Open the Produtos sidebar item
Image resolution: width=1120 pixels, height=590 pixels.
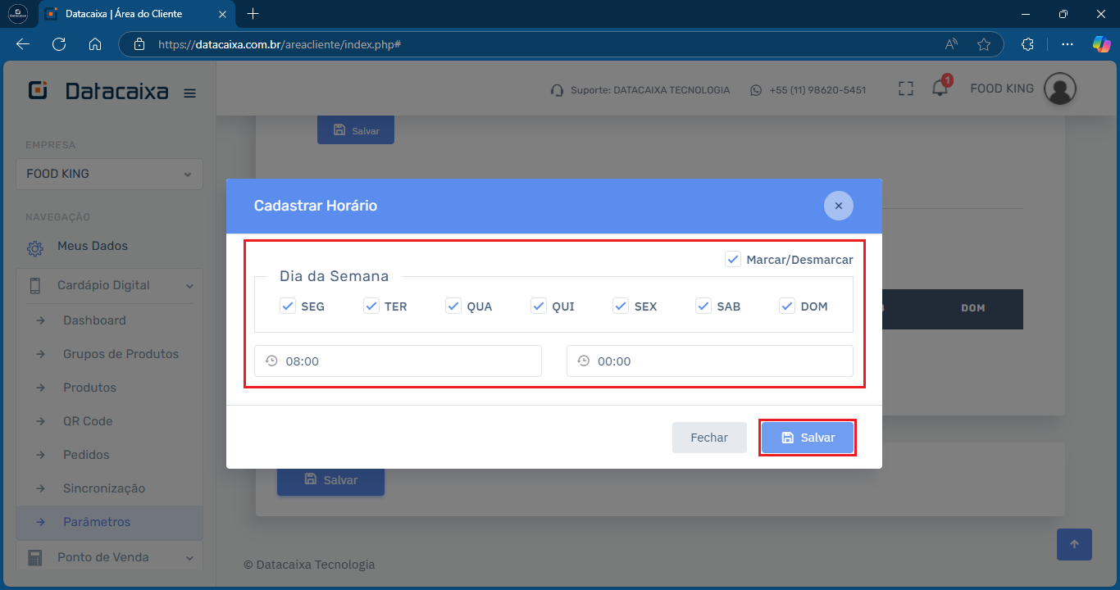pos(89,388)
